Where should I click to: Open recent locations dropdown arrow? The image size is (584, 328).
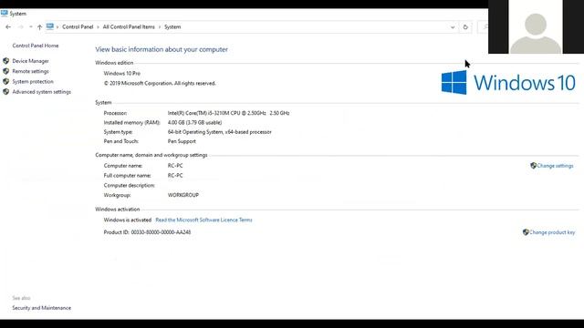(x=30, y=26)
